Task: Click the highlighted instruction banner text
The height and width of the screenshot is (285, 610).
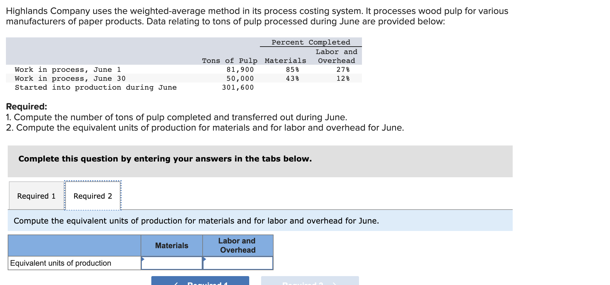Action: coord(196,221)
